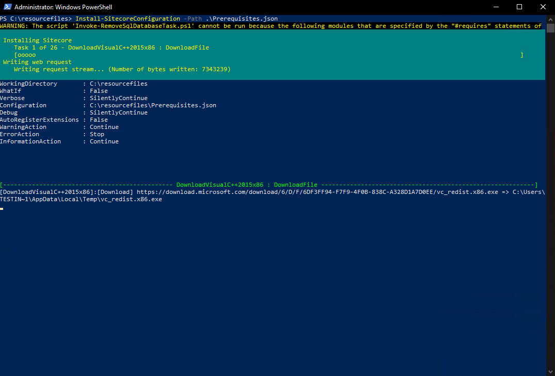Screen dimensions: 555x376
Task: Click 'C:\resourcefiles\Prerequisites.json' value
Action: pyautogui.click(x=153, y=105)
